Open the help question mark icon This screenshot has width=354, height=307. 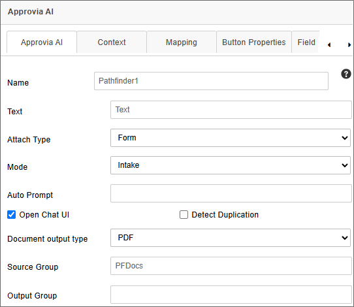click(x=346, y=74)
